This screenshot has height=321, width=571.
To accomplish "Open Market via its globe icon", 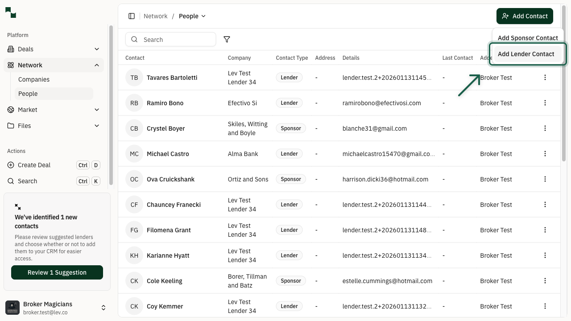I will pyautogui.click(x=10, y=110).
